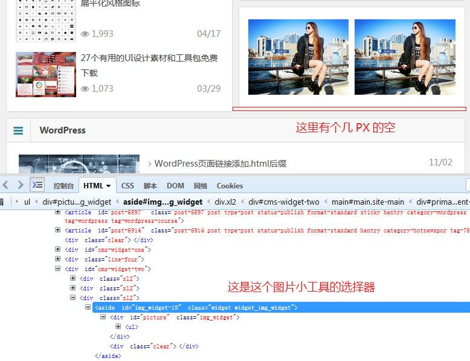470x361 pixels.
Task: Select div.xl2 breadcrumb node
Action: pyautogui.click(x=225, y=202)
